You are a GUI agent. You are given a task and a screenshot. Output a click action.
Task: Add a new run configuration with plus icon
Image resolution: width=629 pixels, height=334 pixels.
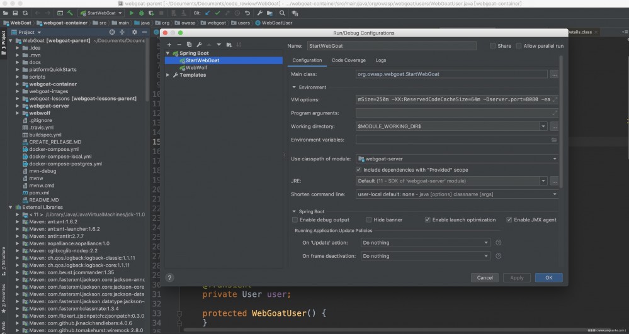(x=169, y=45)
